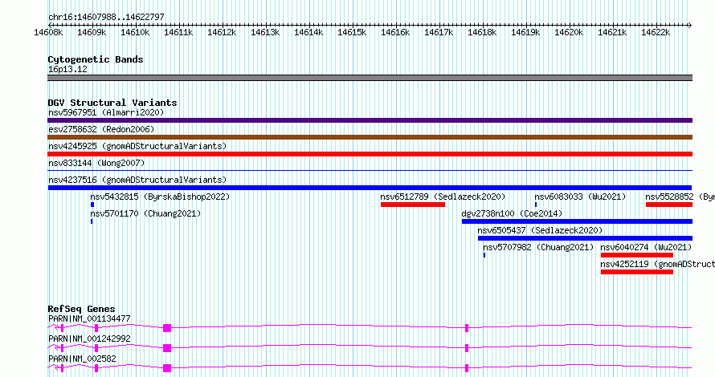Click the widest exon of PARN NM_002582
The width and height of the screenshot is (715, 377).
167,368
